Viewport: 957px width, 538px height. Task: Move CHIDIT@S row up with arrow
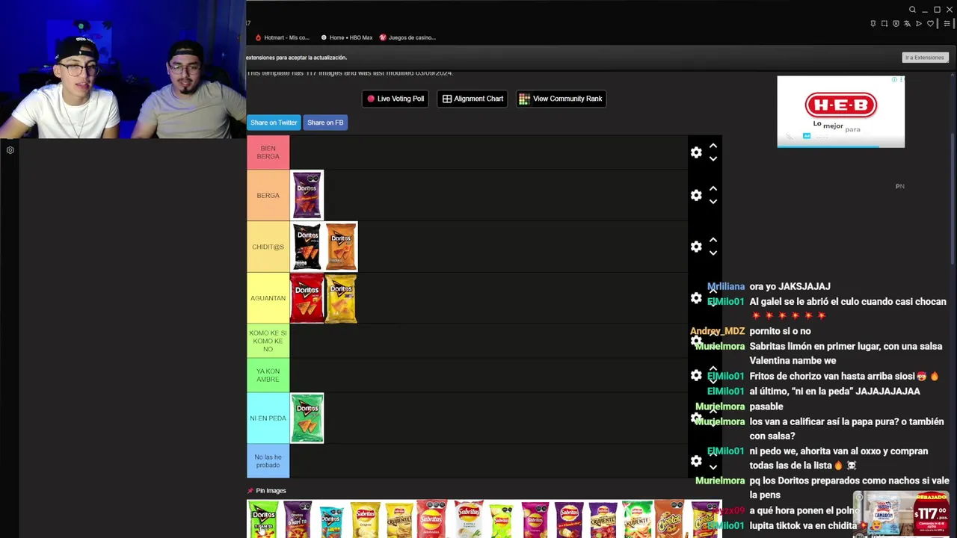[x=713, y=240]
